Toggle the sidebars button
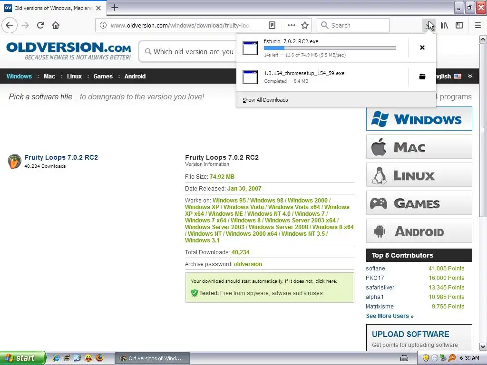Screen dimensions: 487x365 [x=459, y=25]
